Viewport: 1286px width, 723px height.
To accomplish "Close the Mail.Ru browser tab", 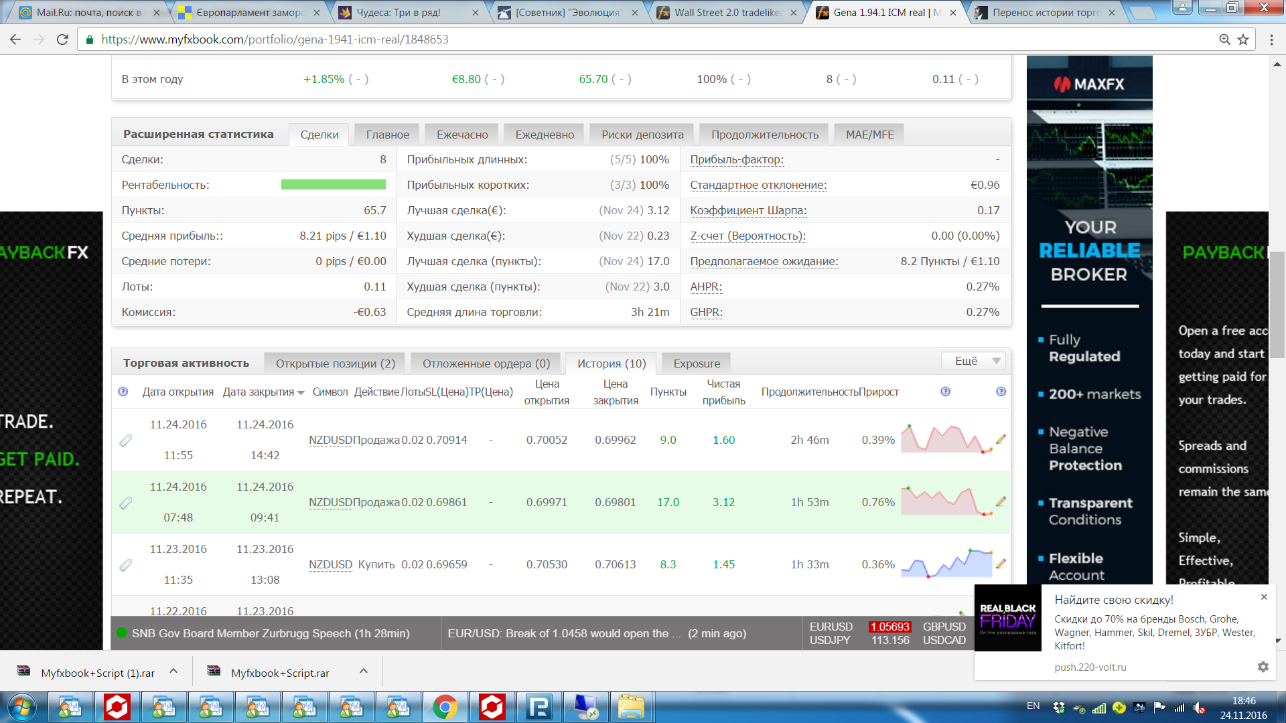I will tap(157, 13).
